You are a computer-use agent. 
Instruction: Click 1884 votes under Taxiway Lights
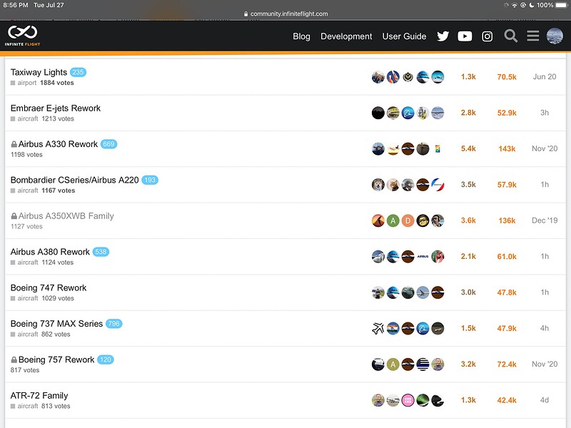(x=57, y=83)
